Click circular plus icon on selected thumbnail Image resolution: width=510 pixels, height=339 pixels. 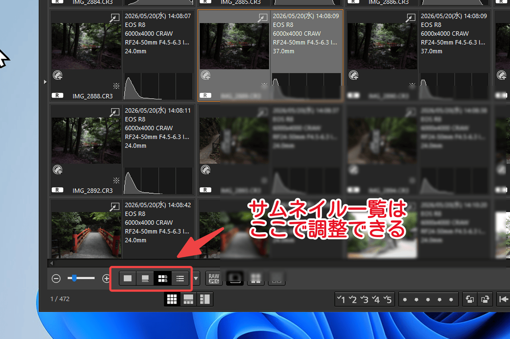[206, 75]
